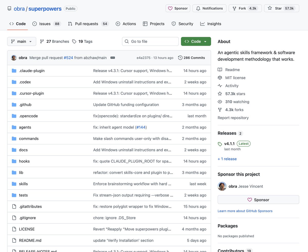
Task: Open the Insights tab
Action: [x=211, y=24]
